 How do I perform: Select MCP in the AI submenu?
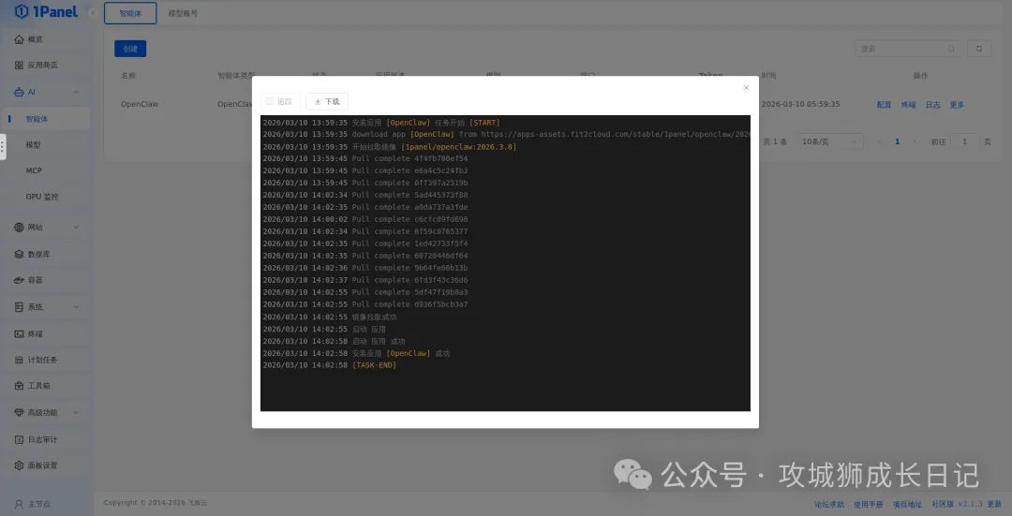click(x=34, y=170)
